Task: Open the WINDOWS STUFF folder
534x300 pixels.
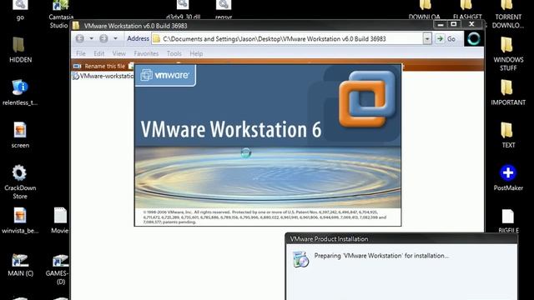Action: point(506,45)
